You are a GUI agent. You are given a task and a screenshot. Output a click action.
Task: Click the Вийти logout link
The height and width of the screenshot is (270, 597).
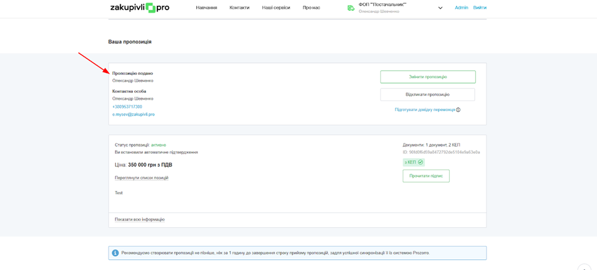pos(480,8)
